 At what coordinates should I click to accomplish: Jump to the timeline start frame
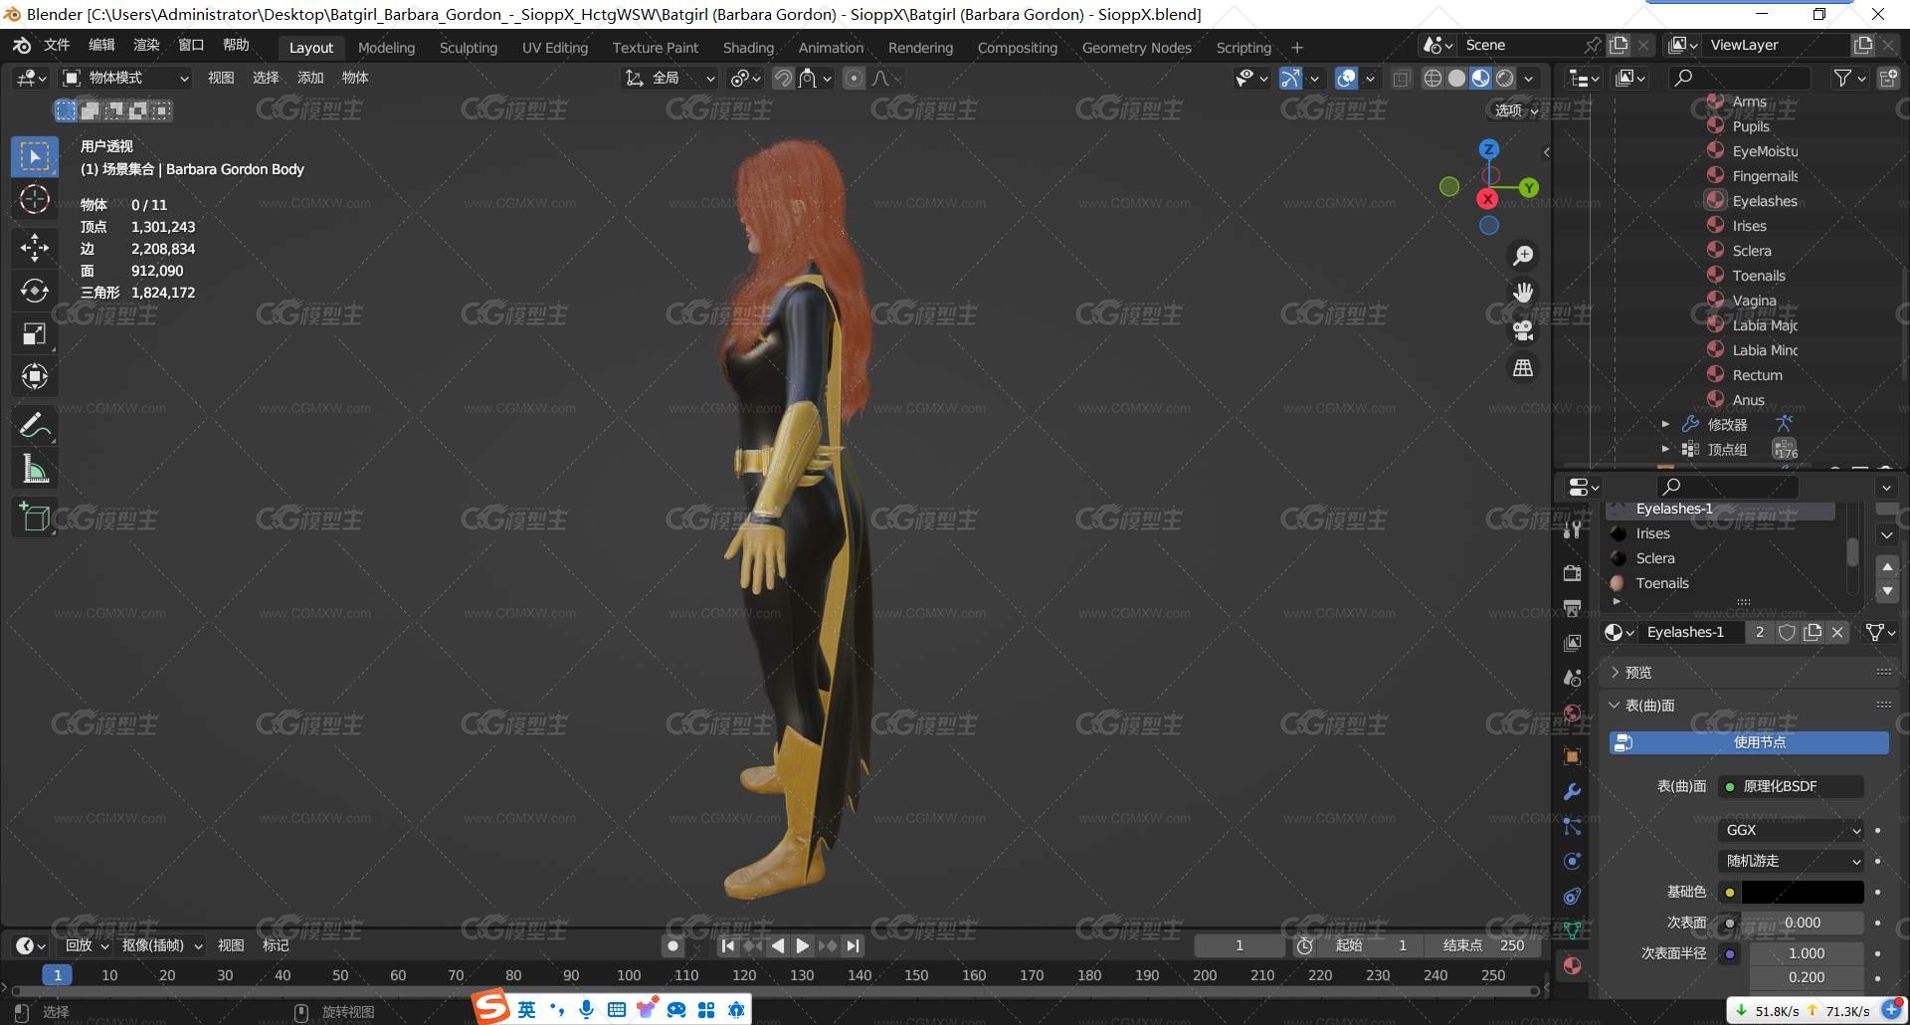point(728,946)
